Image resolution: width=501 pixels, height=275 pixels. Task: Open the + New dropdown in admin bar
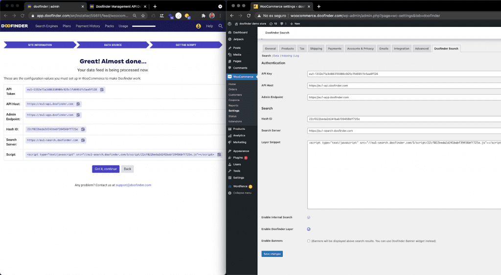[x=296, y=23]
